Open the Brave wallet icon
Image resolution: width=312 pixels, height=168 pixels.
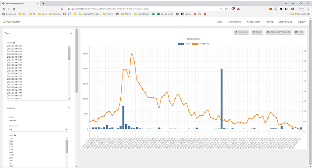(293, 9)
